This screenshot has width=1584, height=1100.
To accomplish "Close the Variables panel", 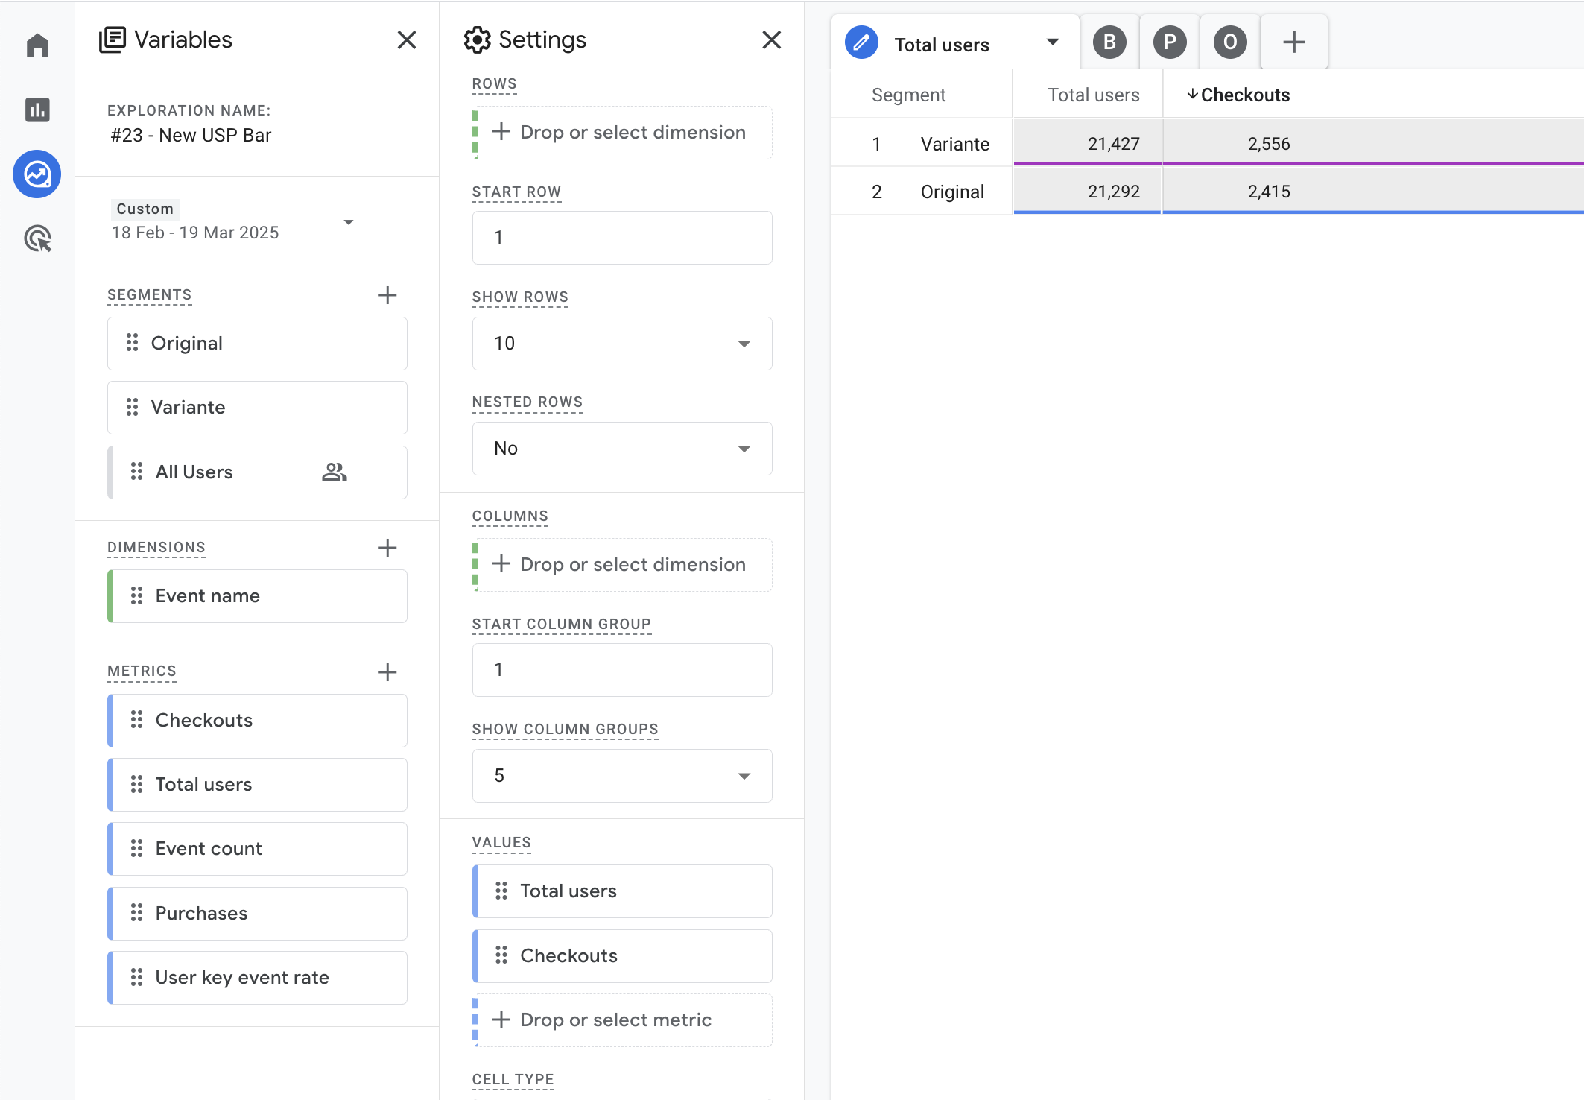I will (407, 39).
